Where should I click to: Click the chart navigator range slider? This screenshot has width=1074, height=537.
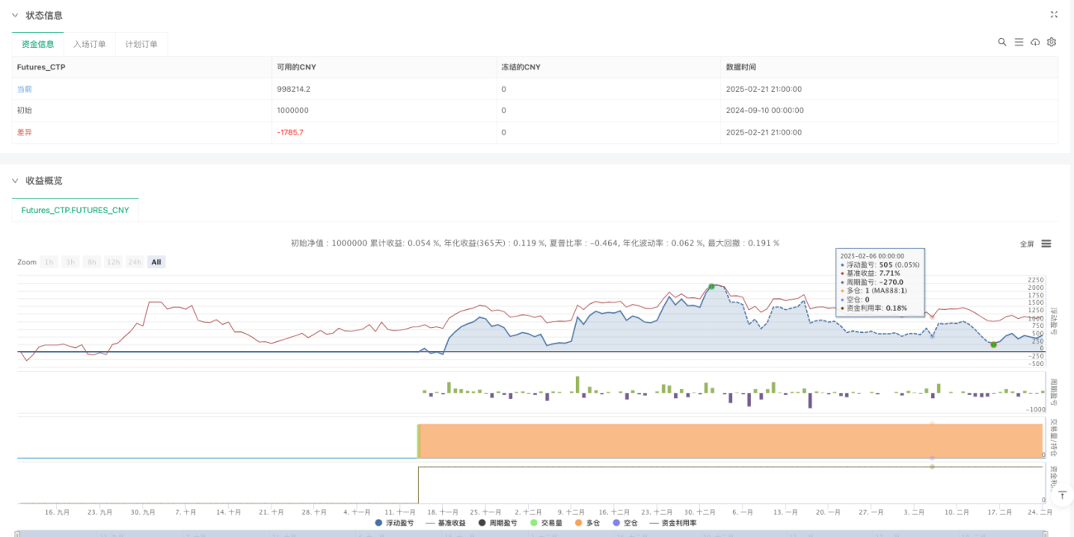tap(537, 534)
